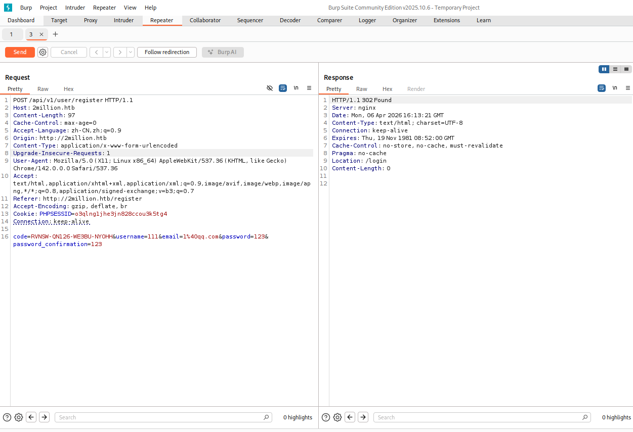Expand the history forward dropdown arrow

coord(131,53)
